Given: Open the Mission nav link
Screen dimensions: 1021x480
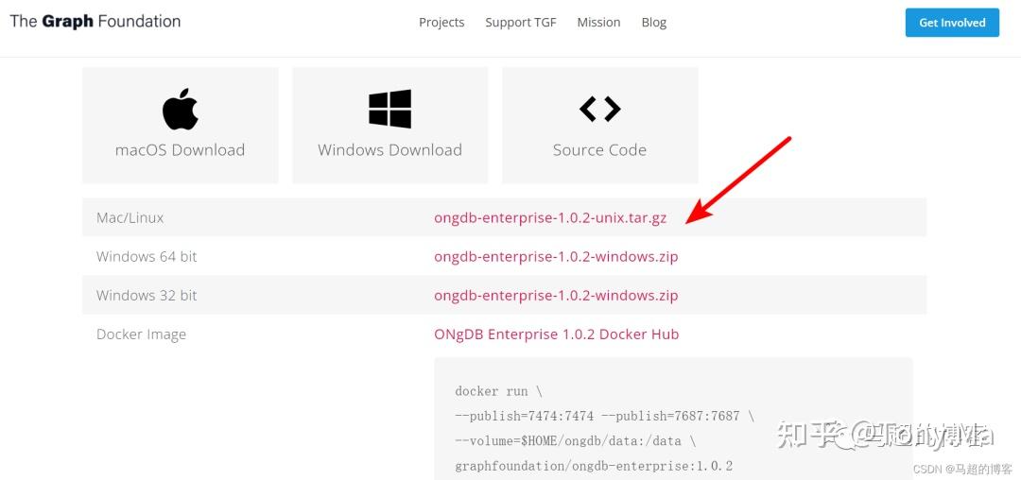Looking at the screenshot, I should tap(598, 23).
